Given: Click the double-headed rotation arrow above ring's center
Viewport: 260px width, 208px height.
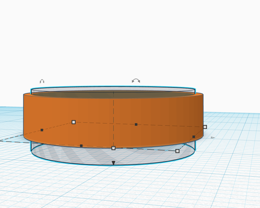Looking at the screenshot, I should click(x=136, y=81).
